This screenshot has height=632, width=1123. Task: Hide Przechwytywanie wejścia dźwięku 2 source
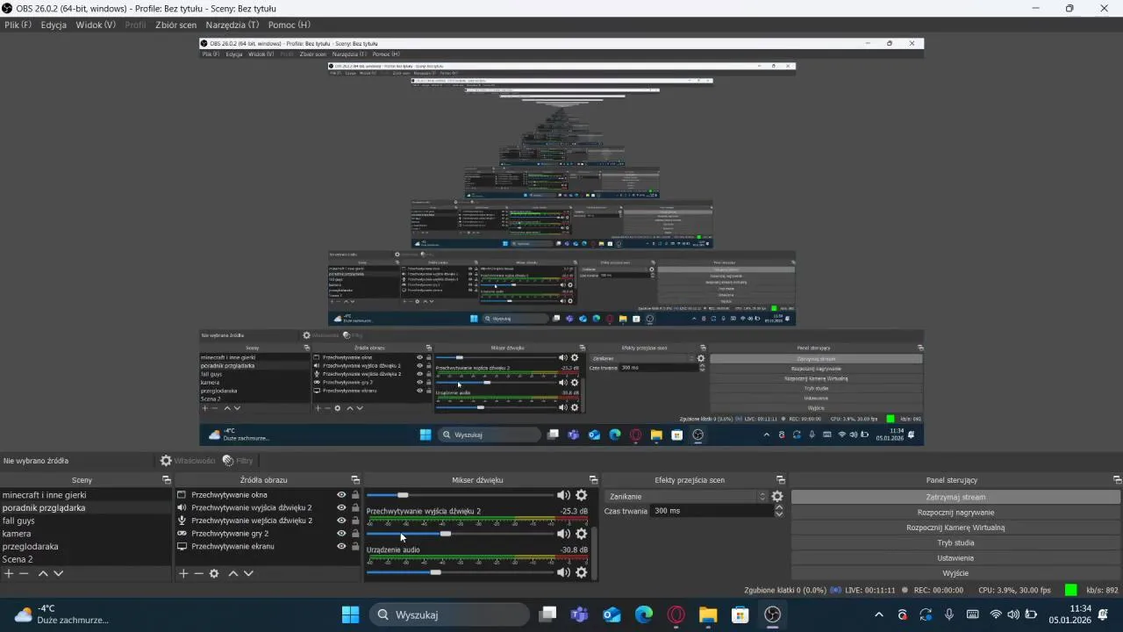(341, 521)
